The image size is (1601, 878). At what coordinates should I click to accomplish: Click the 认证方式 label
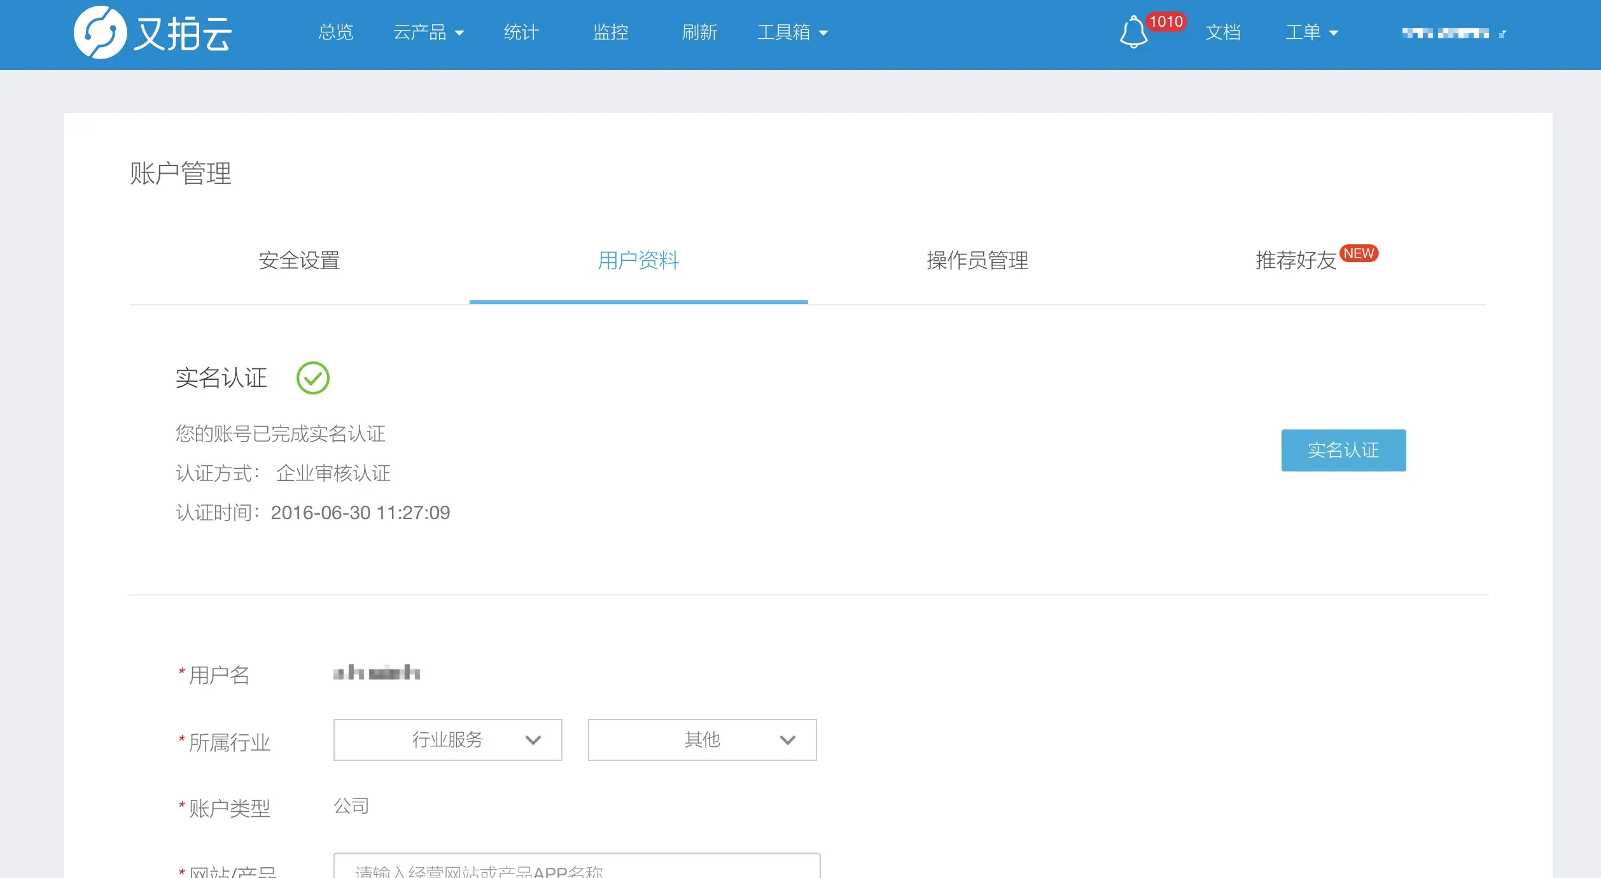click(217, 473)
